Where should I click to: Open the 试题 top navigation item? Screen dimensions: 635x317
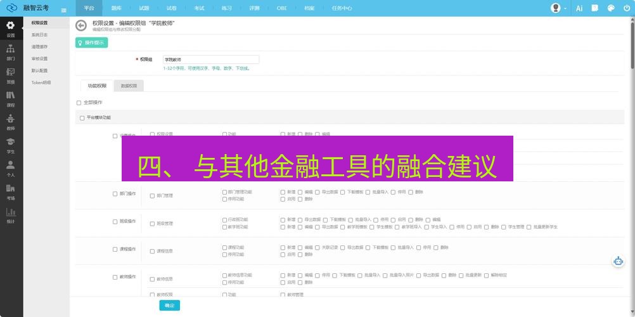(144, 8)
